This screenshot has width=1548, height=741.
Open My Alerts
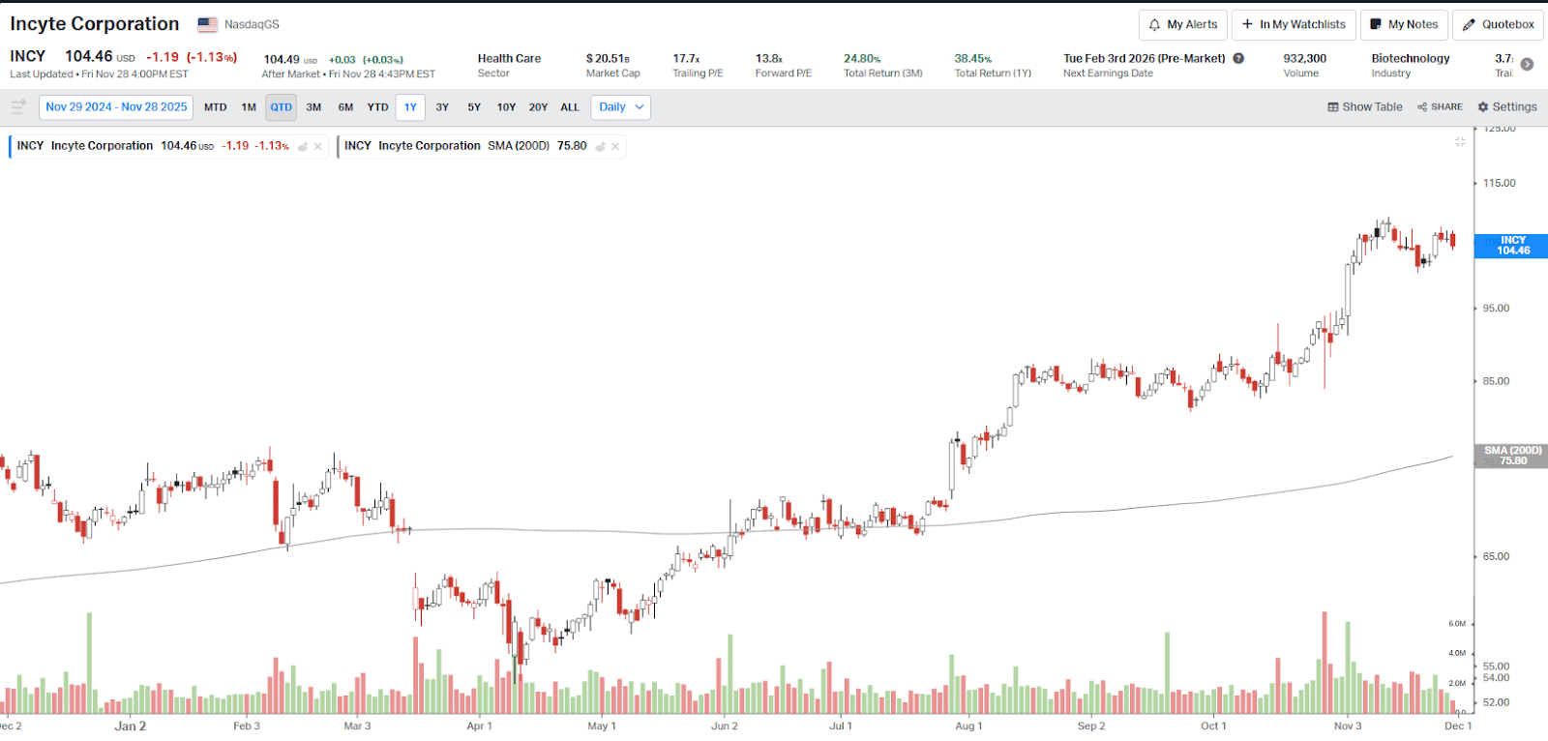tap(1182, 25)
